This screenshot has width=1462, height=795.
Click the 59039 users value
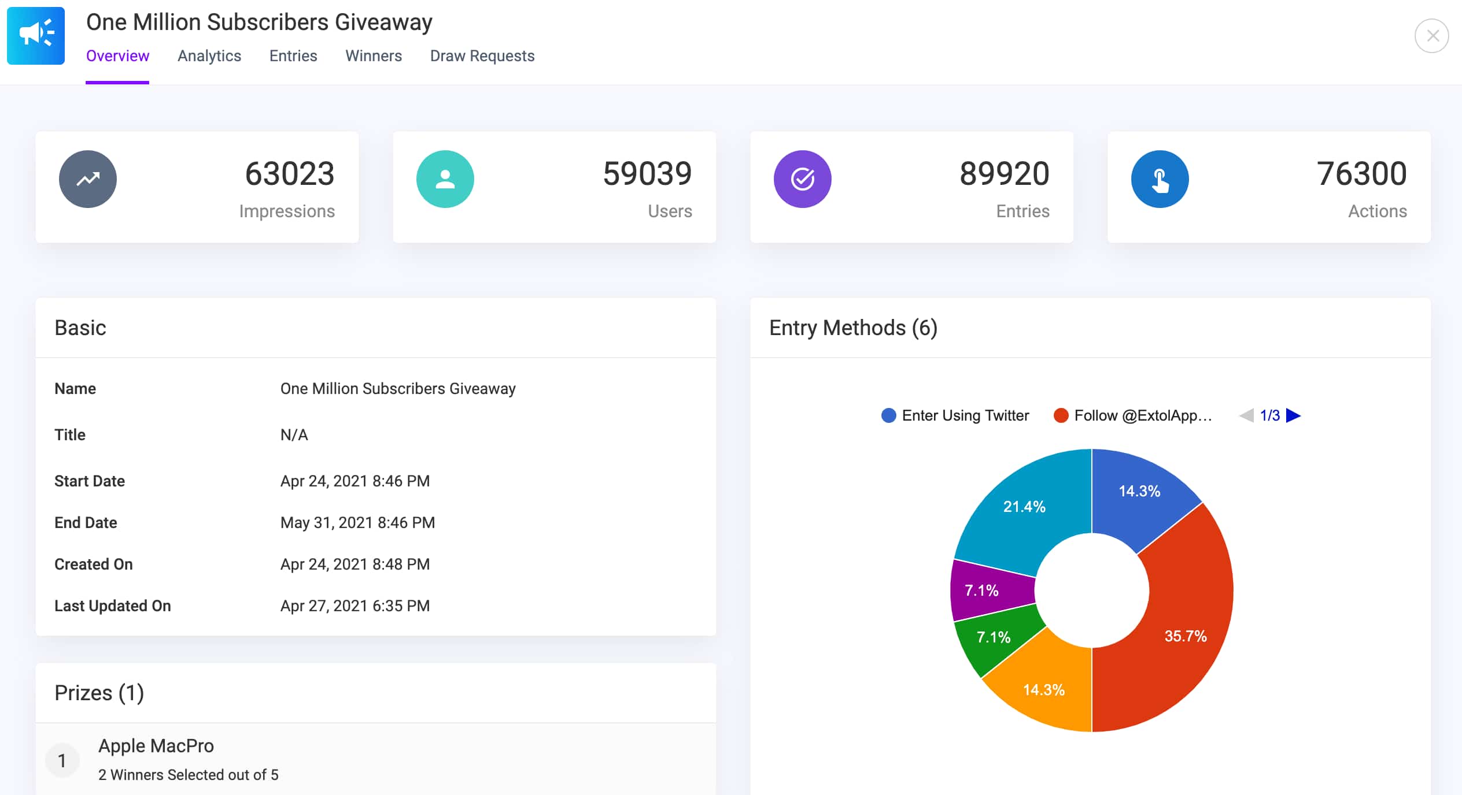[647, 173]
